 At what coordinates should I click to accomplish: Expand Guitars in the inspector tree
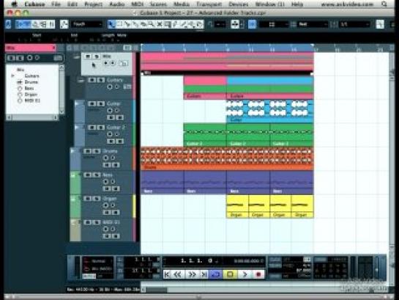coord(12,76)
